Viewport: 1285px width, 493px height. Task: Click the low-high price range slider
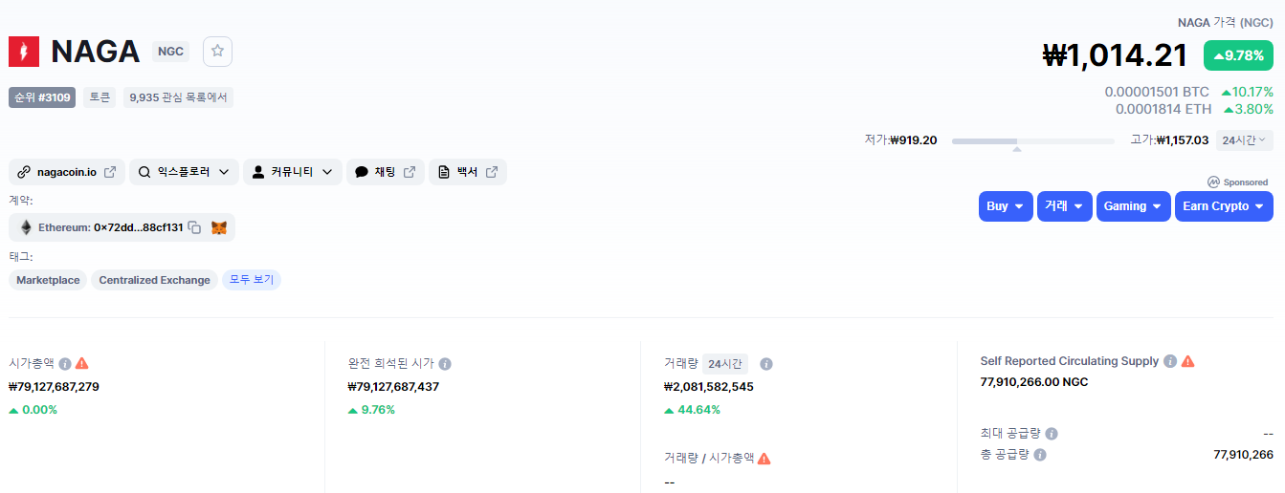pyautogui.click(x=1032, y=141)
